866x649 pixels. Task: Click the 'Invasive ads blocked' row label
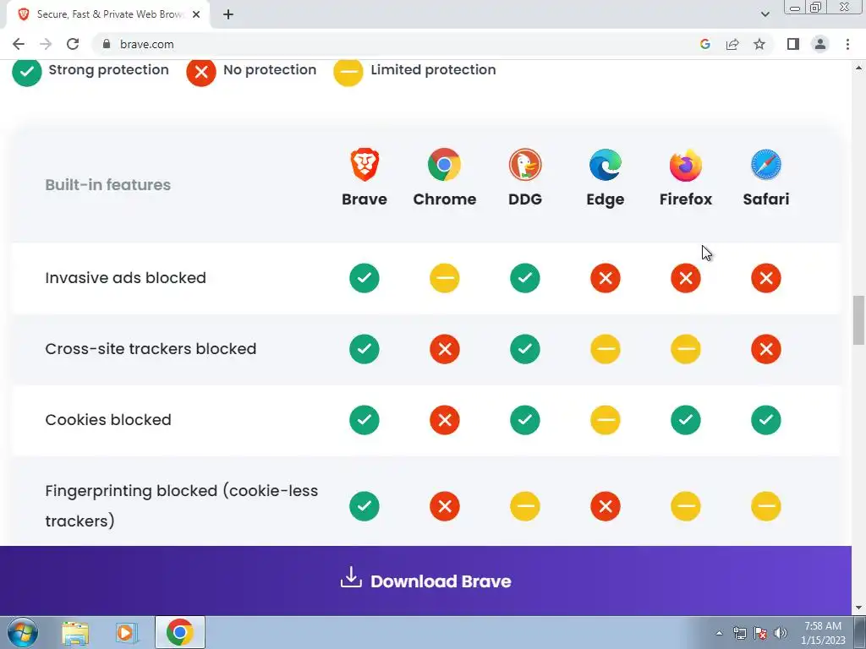click(x=125, y=277)
